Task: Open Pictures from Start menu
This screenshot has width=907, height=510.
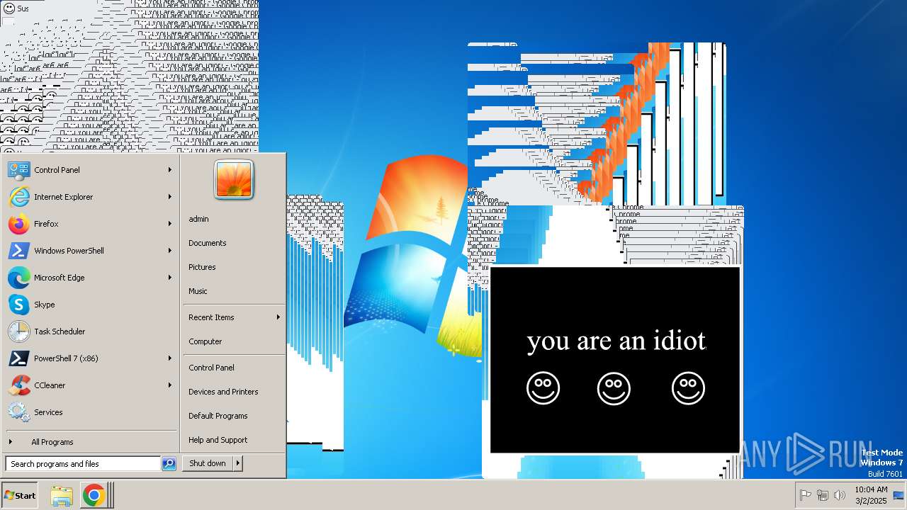Action: pos(202,267)
